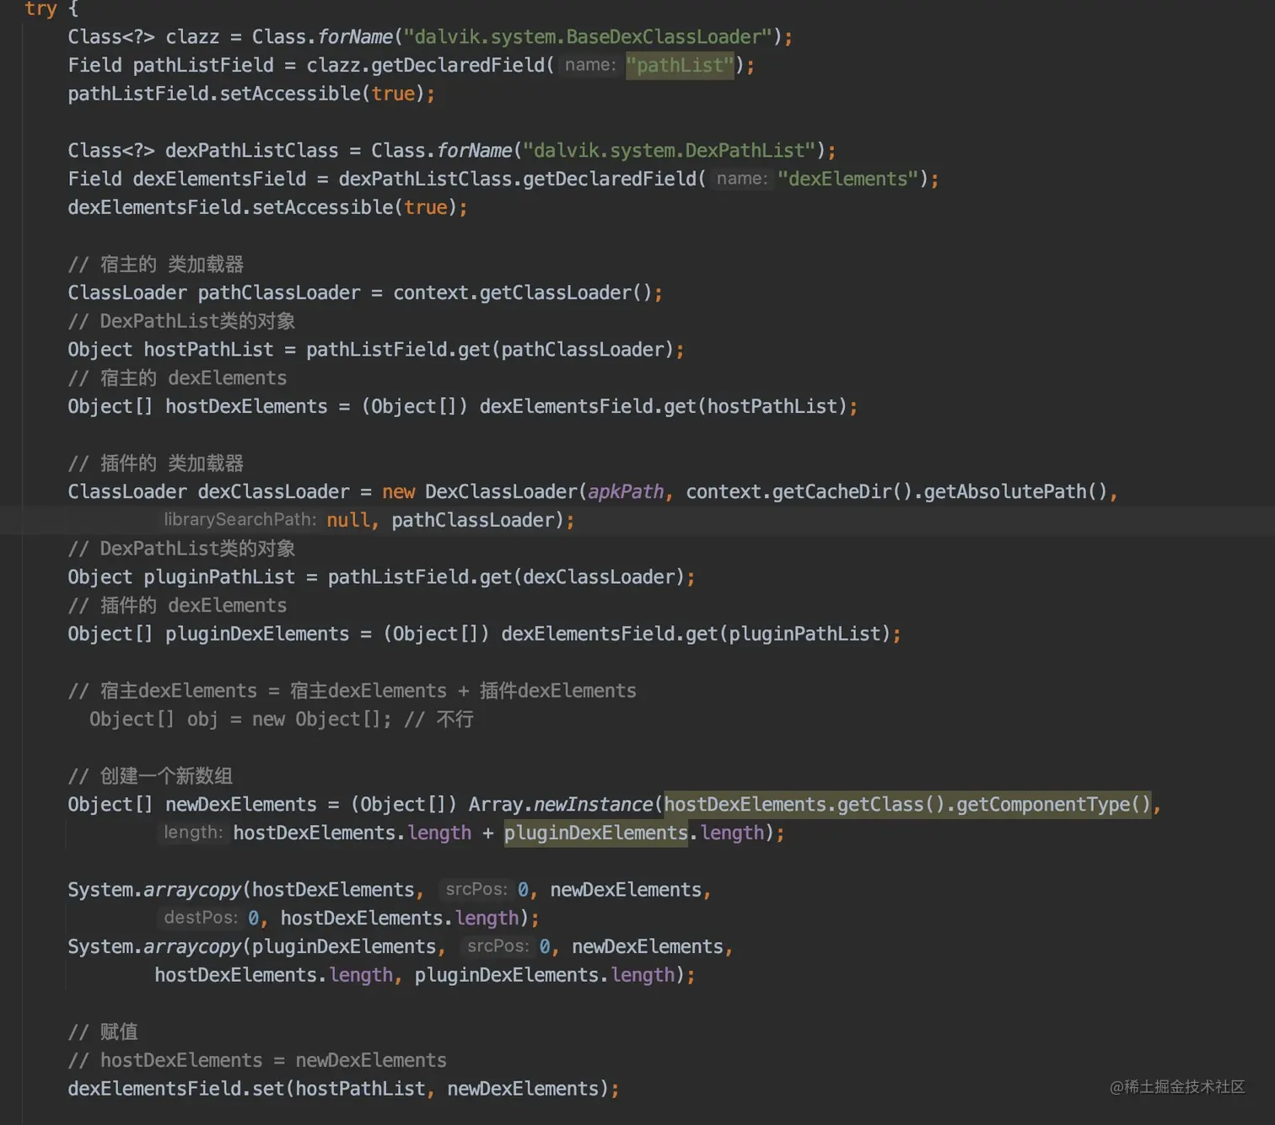Click pathListField.setAccessible(true) line

[251, 94]
